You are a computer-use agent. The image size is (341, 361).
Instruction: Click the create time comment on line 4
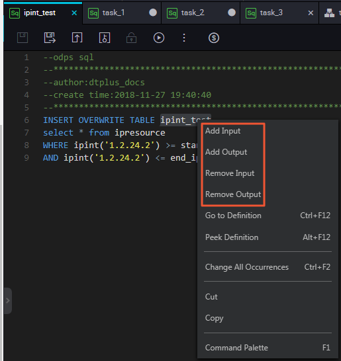tap(127, 95)
